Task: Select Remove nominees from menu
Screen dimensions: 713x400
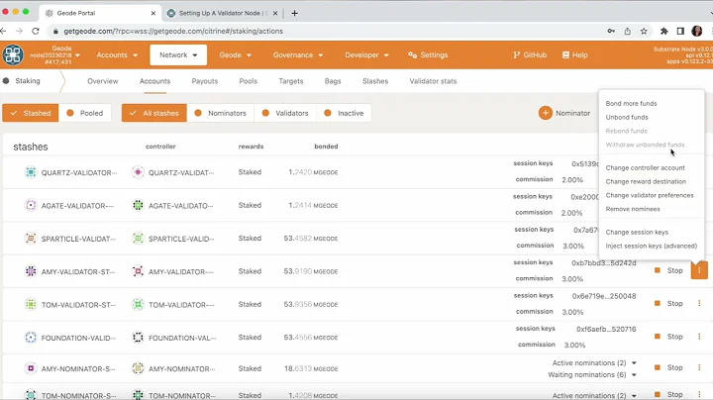Action: (x=633, y=209)
